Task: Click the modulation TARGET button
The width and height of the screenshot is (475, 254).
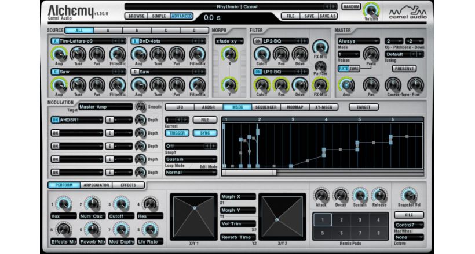Action: pyautogui.click(x=364, y=107)
